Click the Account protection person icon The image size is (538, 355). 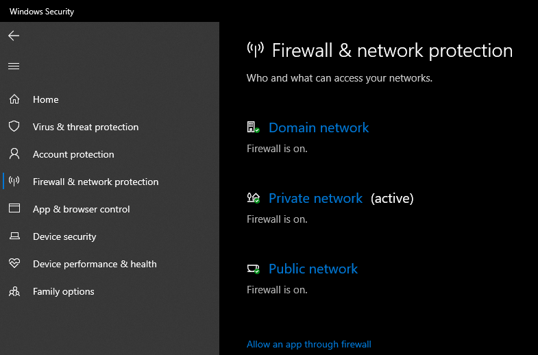14,154
